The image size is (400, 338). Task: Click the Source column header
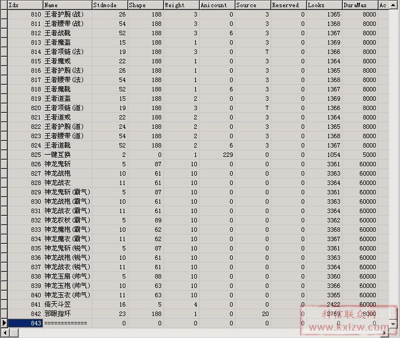253,5
